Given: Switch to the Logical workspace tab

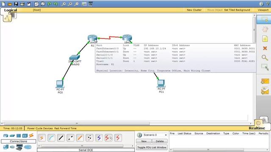Looking at the screenshot, I should tap(11, 10).
